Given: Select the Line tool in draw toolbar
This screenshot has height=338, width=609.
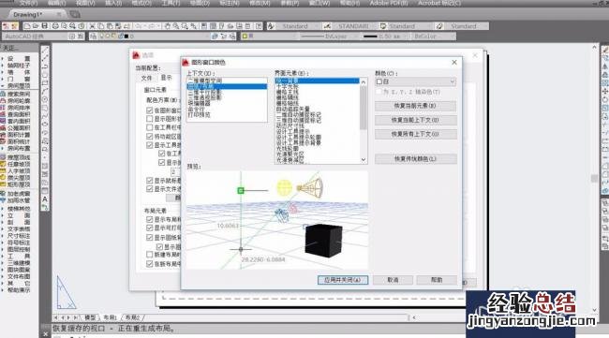Looking at the screenshot, I should click(45, 50).
